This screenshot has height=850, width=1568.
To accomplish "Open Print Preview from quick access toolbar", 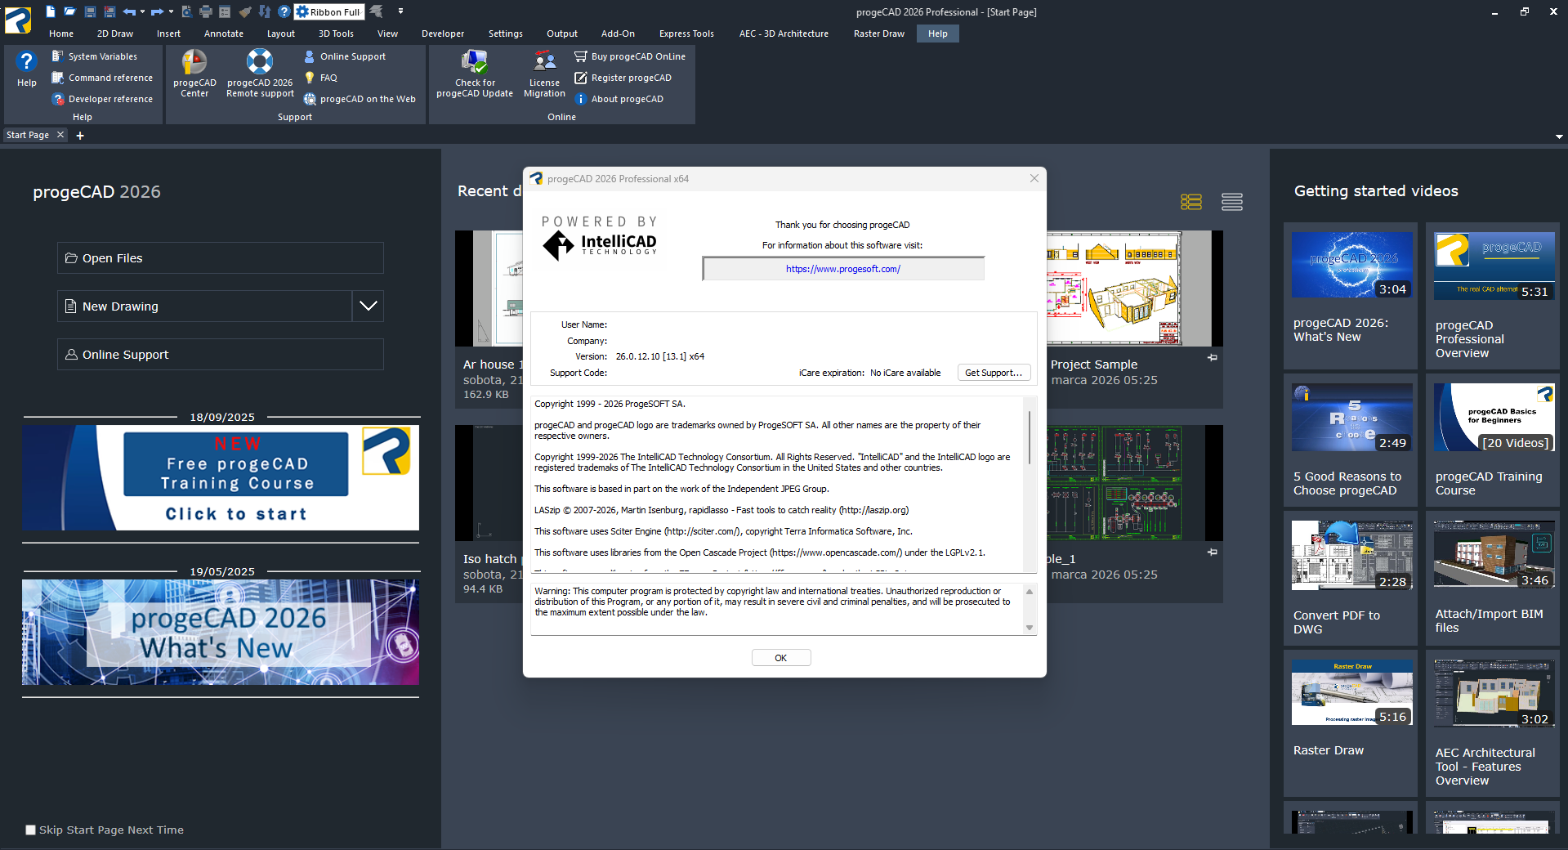I will tap(186, 11).
